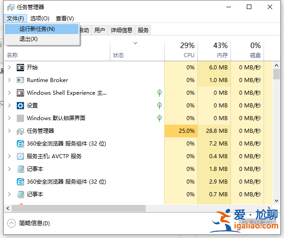Image resolution: width=284 pixels, height=238 pixels.
Task: Click the 设置 gear icon
Action: (x=20, y=106)
